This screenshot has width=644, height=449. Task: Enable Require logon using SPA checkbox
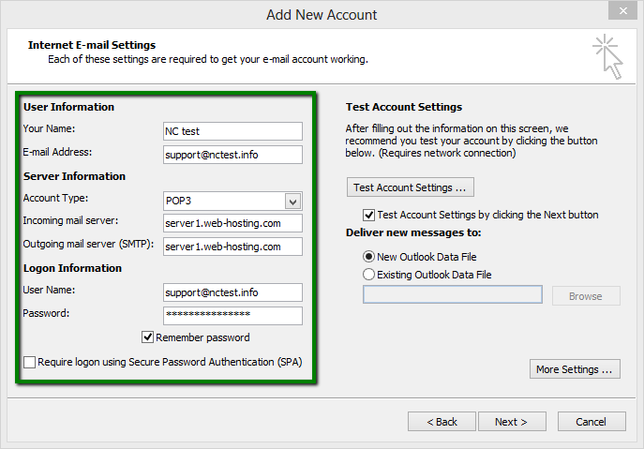30,362
